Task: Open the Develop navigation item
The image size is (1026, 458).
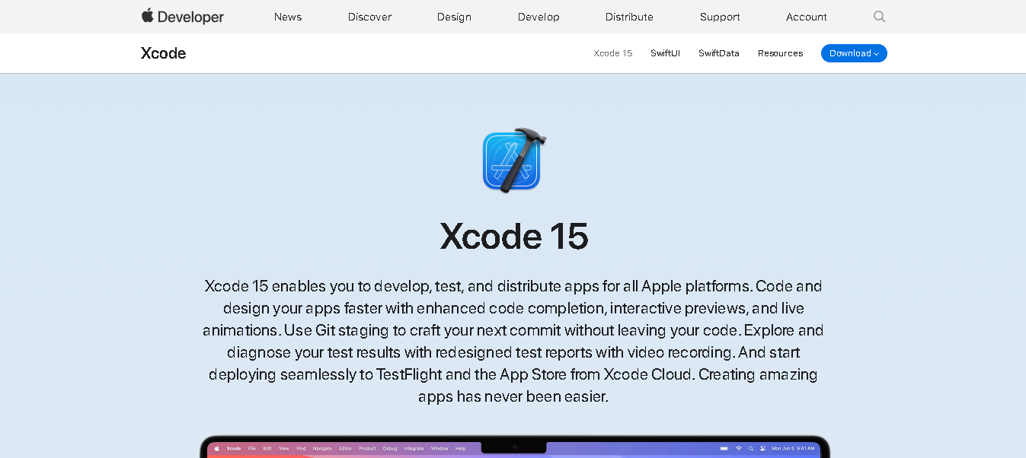Action: pos(539,17)
